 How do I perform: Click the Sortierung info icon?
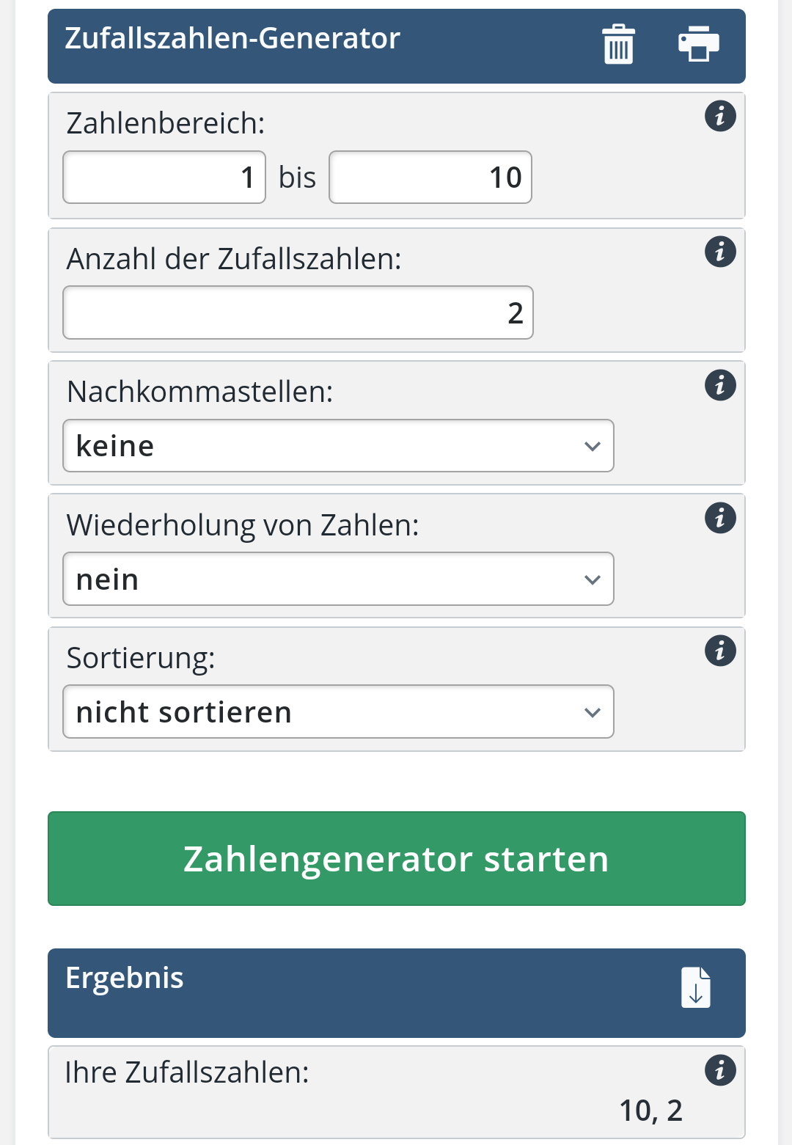click(720, 651)
